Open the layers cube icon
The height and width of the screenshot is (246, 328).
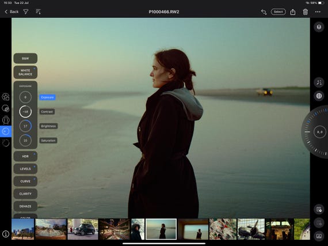click(x=319, y=27)
